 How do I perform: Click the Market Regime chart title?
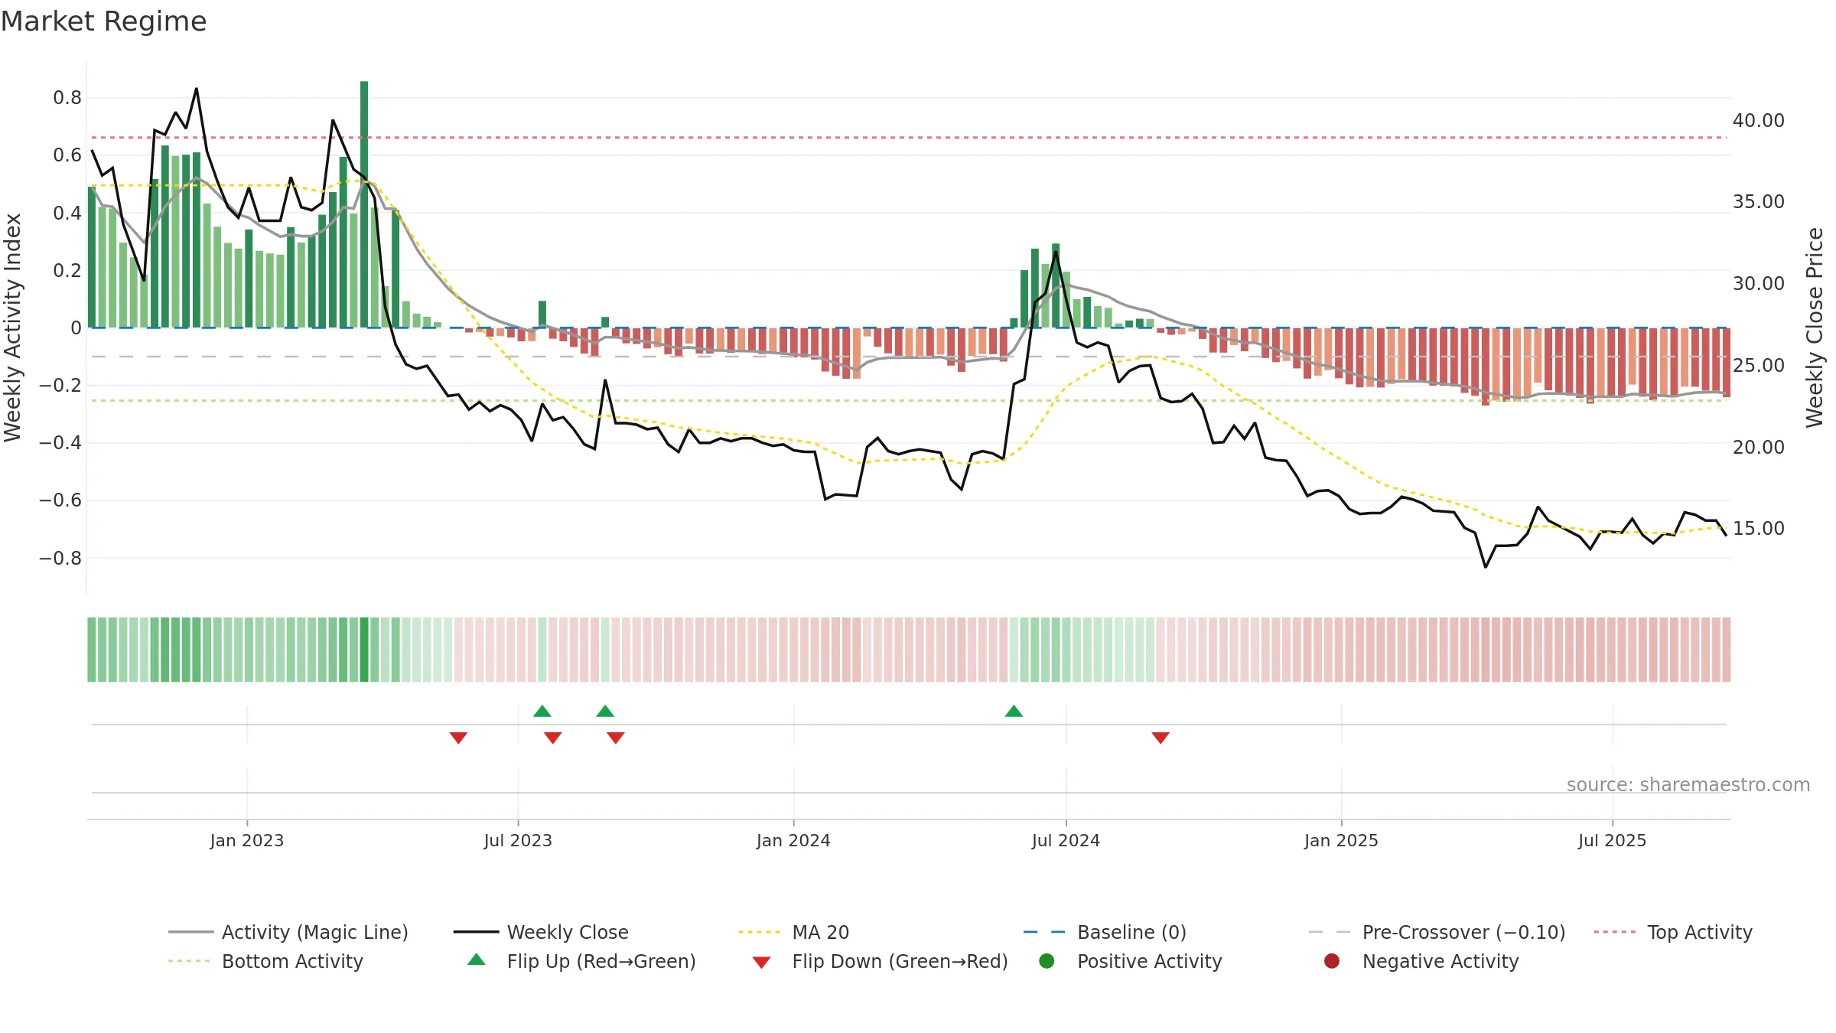(103, 21)
